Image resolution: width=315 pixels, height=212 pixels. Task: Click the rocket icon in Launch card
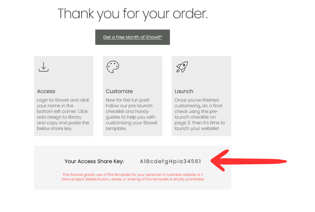[x=182, y=67]
